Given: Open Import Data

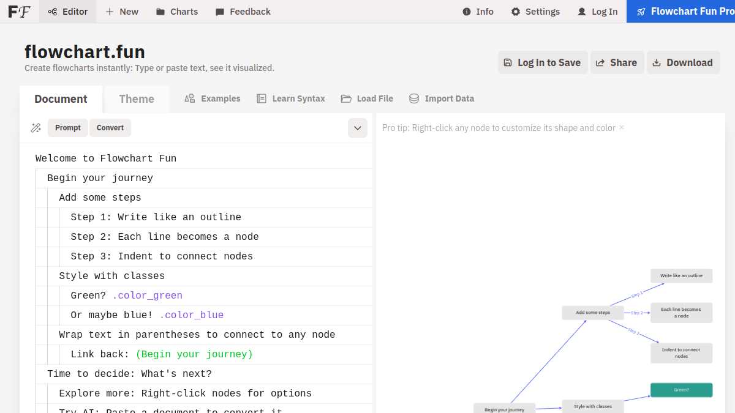Looking at the screenshot, I should [442, 99].
